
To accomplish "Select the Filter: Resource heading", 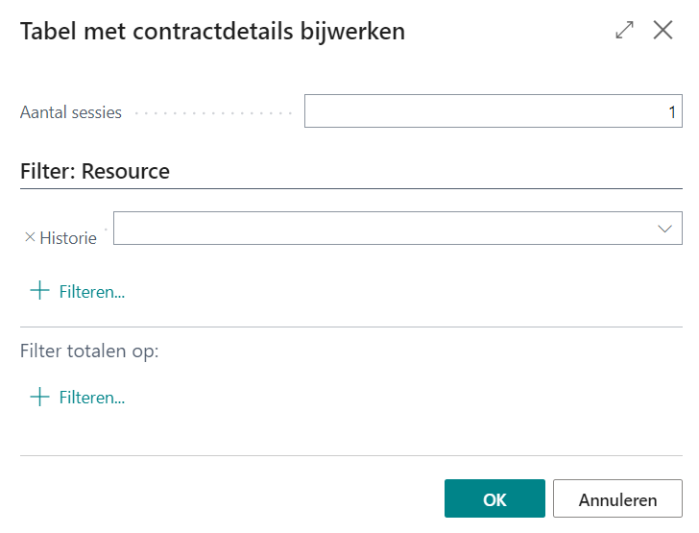I will pos(95,172).
